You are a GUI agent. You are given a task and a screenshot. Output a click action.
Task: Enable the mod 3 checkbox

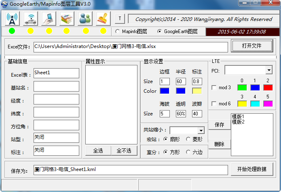pos(214,88)
